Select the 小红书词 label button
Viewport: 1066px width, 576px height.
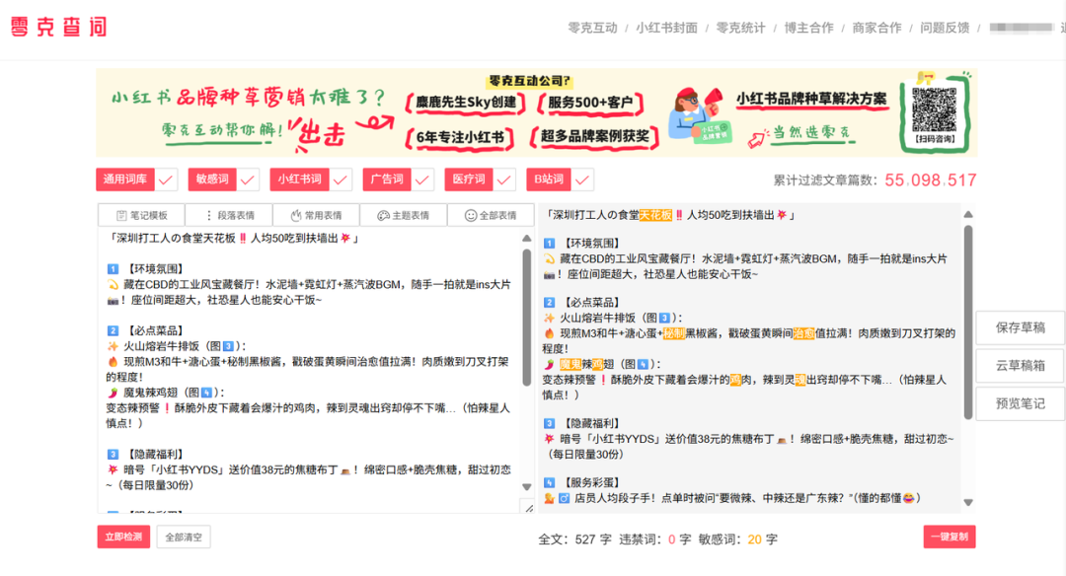pos(299,180)
